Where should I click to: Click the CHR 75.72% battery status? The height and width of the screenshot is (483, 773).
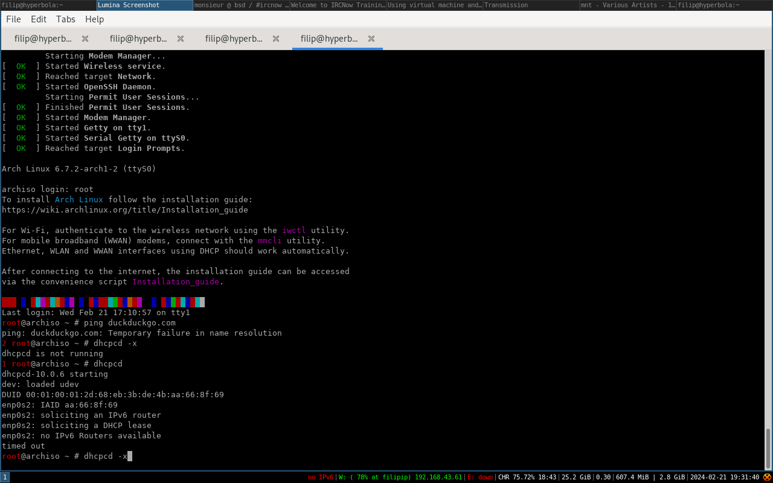pos(527,477)
